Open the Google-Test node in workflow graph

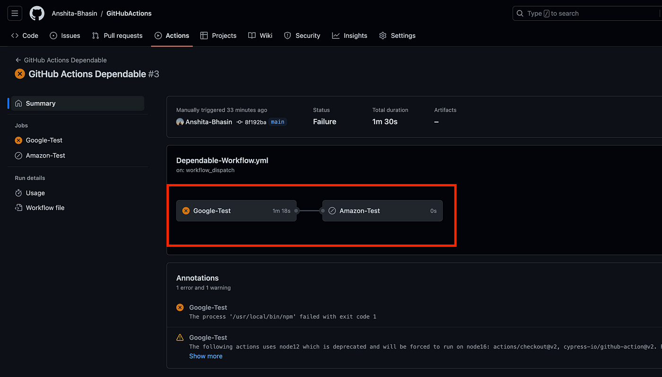tap(236, 210)
